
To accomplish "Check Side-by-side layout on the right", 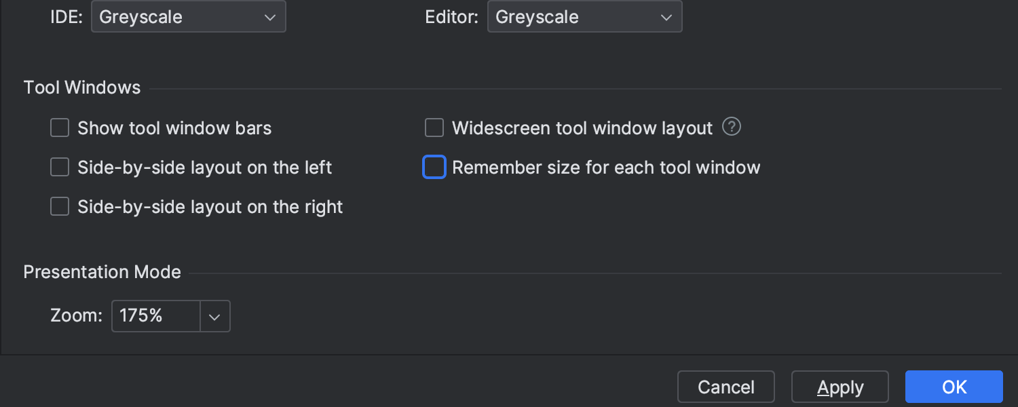I will pos(60,206).
